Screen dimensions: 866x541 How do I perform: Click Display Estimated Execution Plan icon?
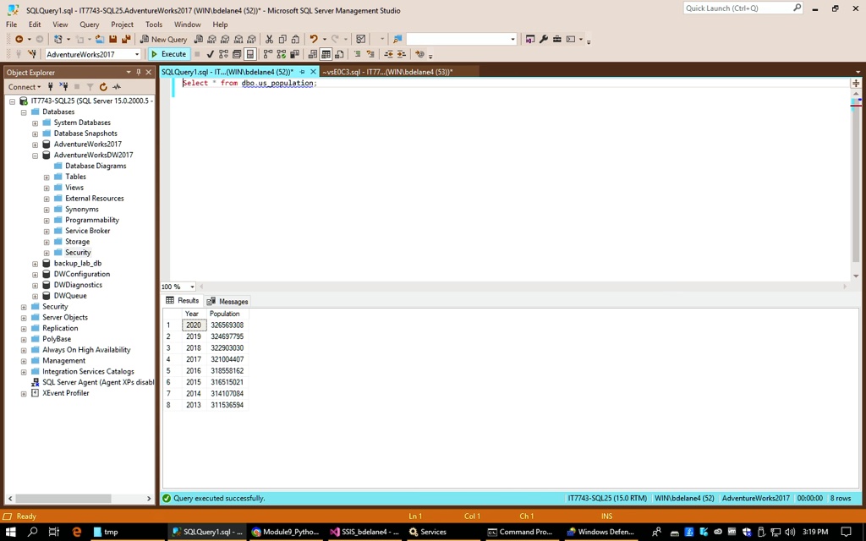[x=223, y=54]
